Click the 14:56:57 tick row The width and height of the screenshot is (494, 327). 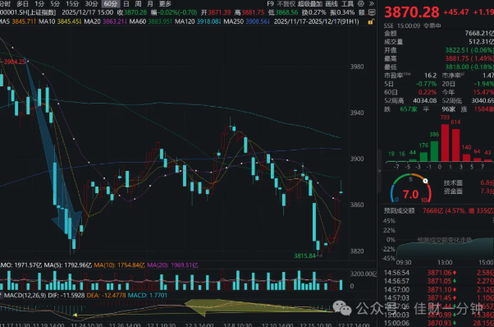[439, 281]
